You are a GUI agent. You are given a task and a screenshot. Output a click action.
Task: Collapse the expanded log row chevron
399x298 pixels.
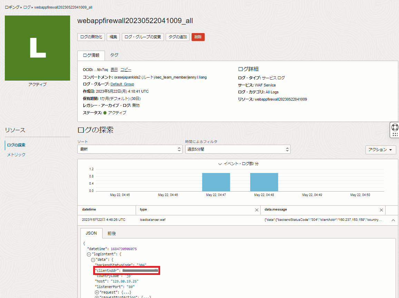[393, 220]
